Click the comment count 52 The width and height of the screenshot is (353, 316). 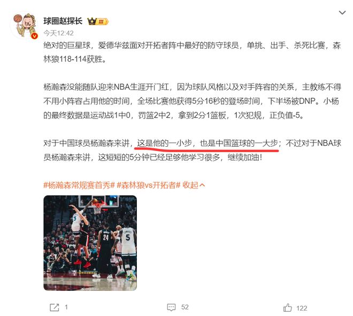(185, 307)
